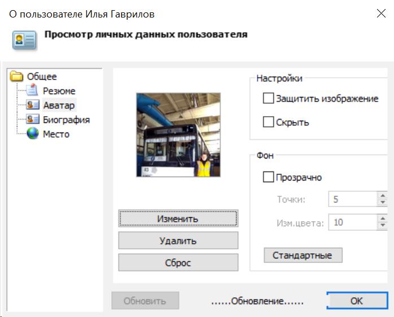394x317 pixels.
Task: Toggle the Скрыть checkbox
Action: coord(268,122)
